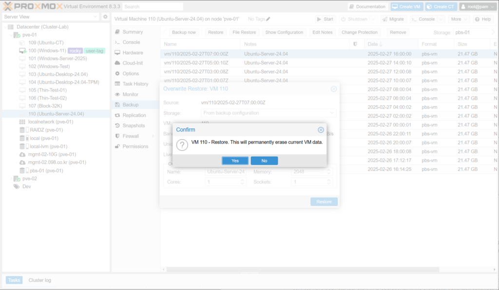Image resolution: width=499 pixels, height=290 pixels.
Task: Click the shield protection column header icon
Action: (x=355, y=44)
